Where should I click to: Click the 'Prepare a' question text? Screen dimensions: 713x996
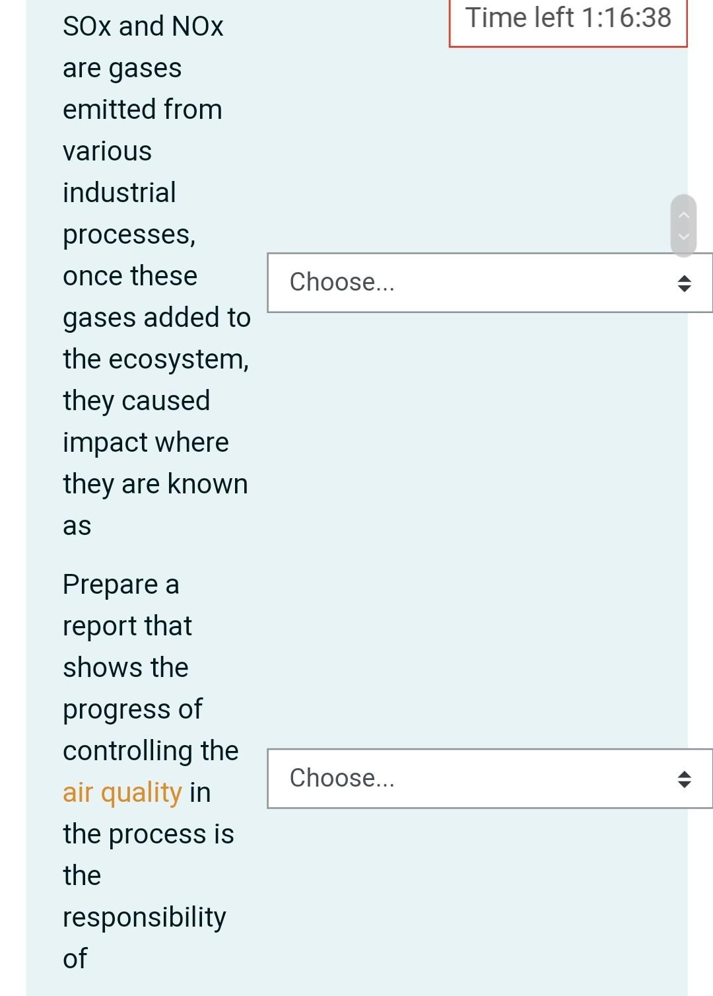[121, 585]
